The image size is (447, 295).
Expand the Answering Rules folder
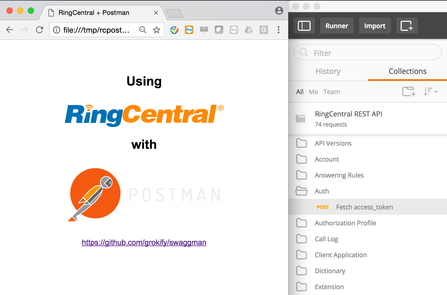click(x=368, y=175)
